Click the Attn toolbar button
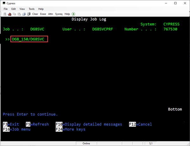This screenshot has width=190, height=146. click(x=51, y=14)
